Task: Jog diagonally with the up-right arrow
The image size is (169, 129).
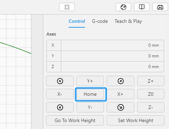Action: (x=121, y=81)
